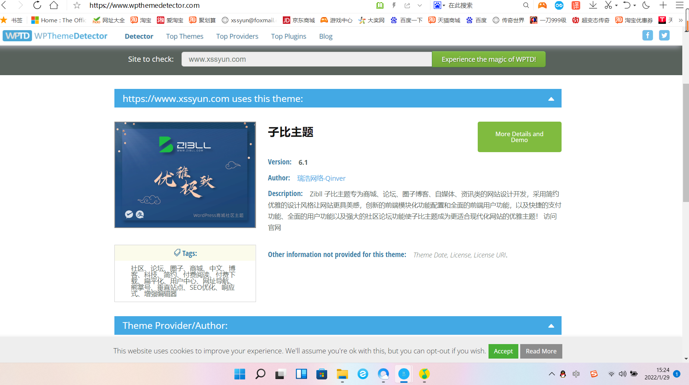Open the browser hamburger menu
This screenshot has width=689, height=385.
point(680,5)
